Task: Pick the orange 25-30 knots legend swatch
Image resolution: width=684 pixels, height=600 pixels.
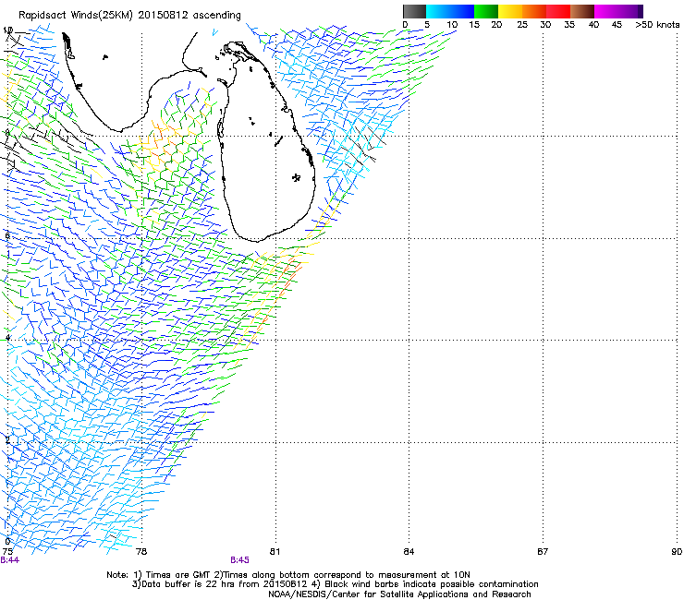Action: (x=534, y=11)
